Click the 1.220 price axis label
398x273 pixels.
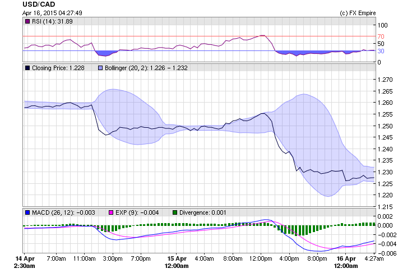(385, 196)
